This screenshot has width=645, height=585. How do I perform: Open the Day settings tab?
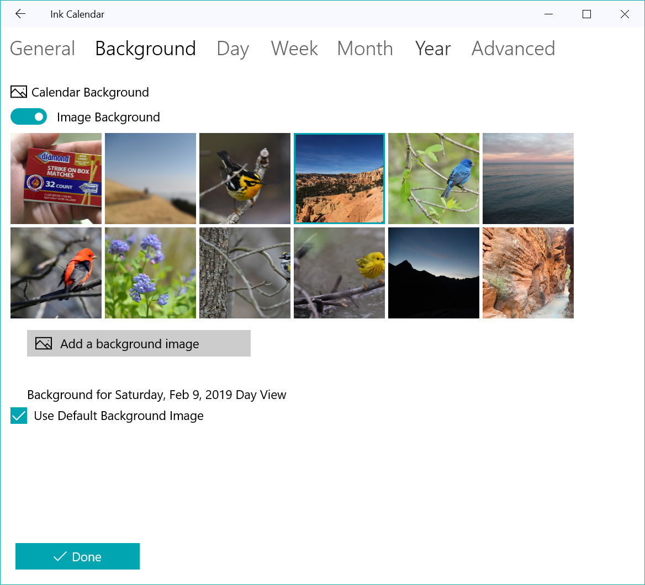[x=232, y=49]
